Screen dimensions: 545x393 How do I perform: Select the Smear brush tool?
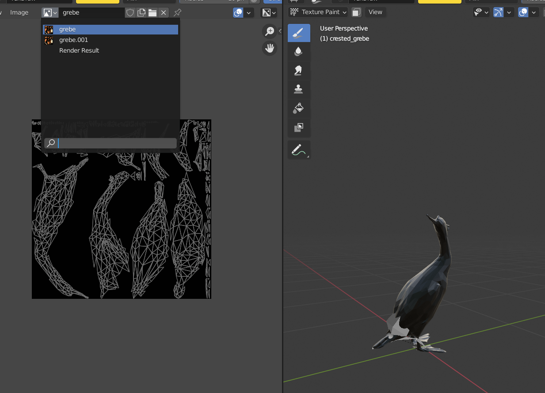(299, 70)
